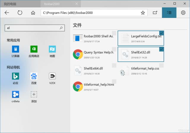Screen dimensions: 190x133
Task: Minimize the file manager window
Action: point(164,4)
